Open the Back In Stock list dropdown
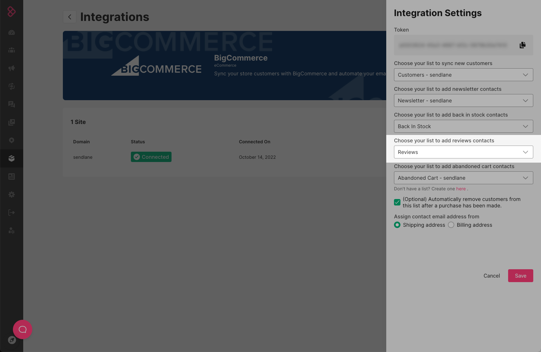Viewport: 541px width, 352px height. pos(464,126)
